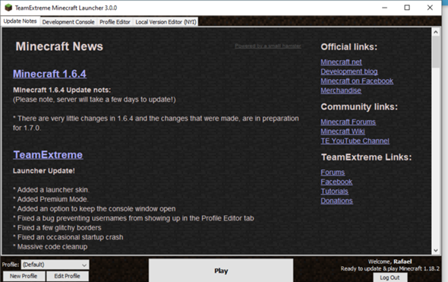
Task: Open the TeamExtreme headline link
Action: click(48, 155)
